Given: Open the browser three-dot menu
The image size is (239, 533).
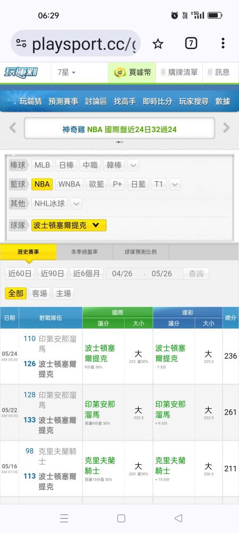Looking at the screenshot, I should 223,43.
